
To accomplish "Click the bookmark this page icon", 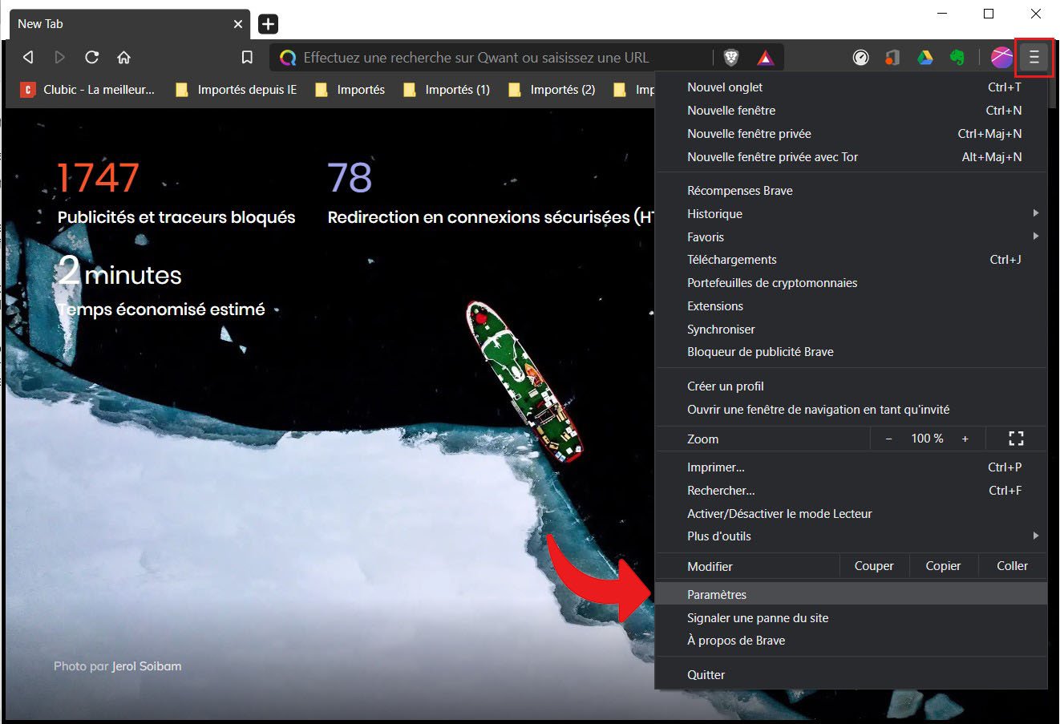I will (247, 58).
